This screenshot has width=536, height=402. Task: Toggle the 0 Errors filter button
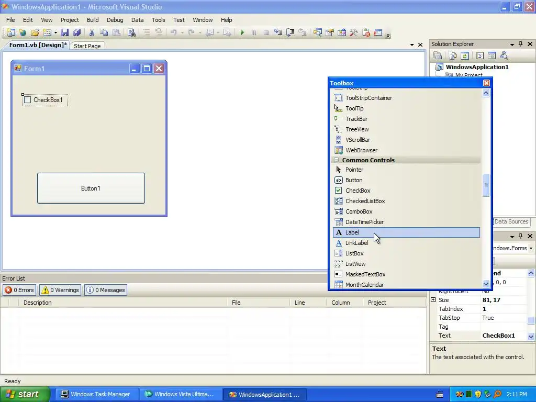(x=19, y=290)
